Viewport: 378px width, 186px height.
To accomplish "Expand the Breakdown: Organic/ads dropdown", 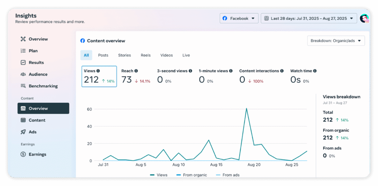I will pyautogui.click(x=336, y=41).
